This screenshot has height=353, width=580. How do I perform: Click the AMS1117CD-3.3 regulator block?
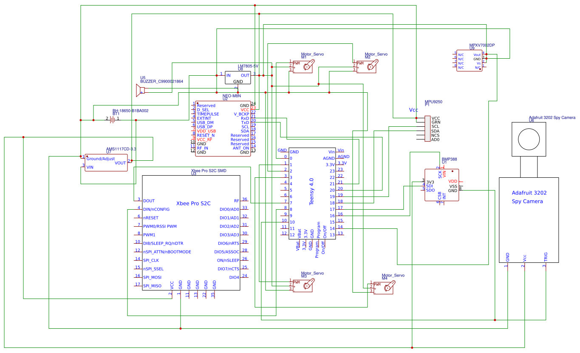click(x=106, y=162)
